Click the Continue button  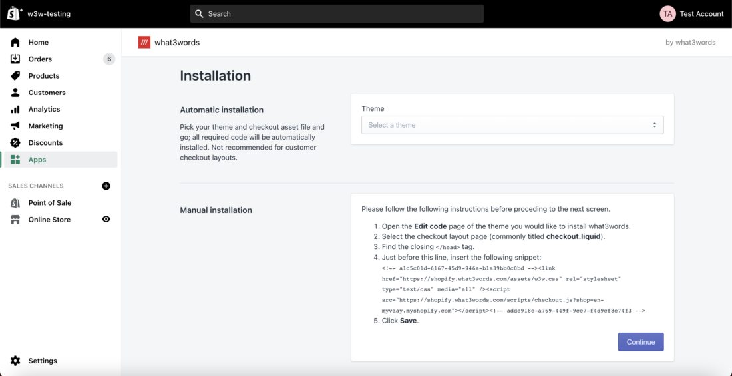[640, 342]
